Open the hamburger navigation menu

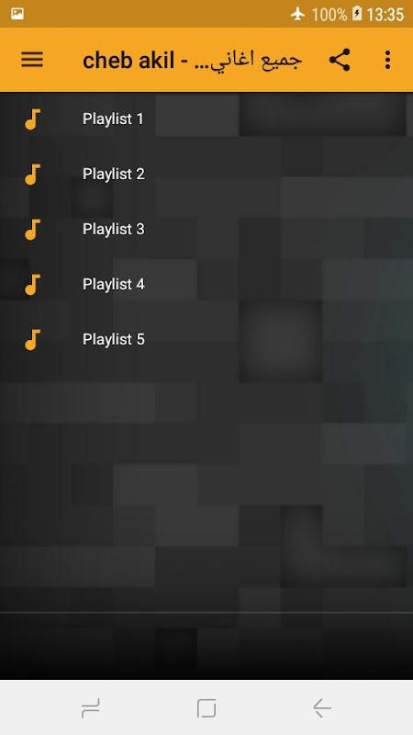click(x=32, y=60)
